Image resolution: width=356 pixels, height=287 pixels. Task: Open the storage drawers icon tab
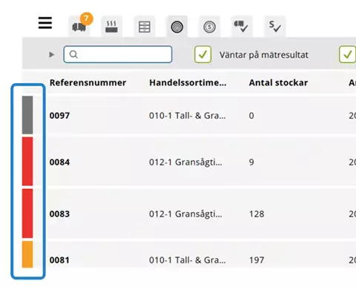(x=145, y=27)
